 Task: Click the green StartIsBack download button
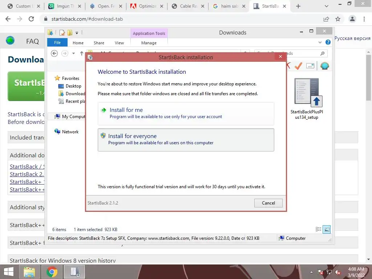(26, 86)
